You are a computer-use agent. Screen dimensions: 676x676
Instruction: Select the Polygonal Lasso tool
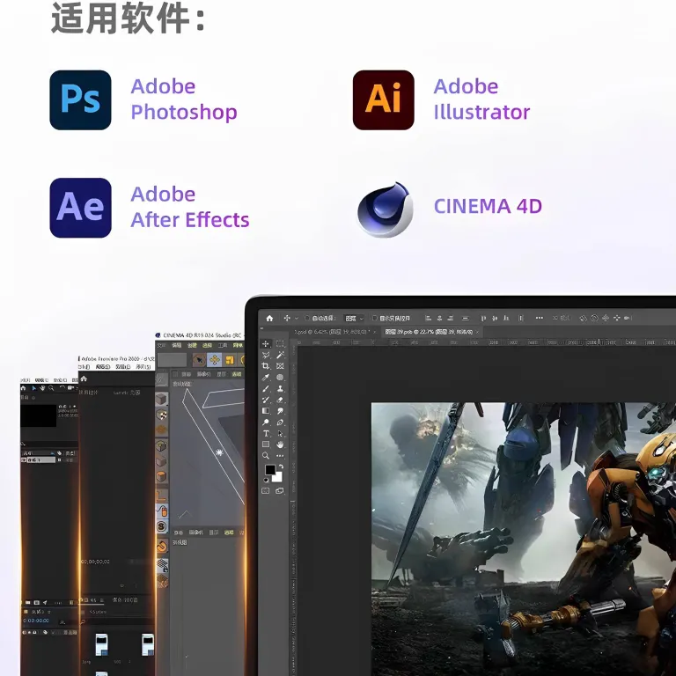click(x=266, y=355)
